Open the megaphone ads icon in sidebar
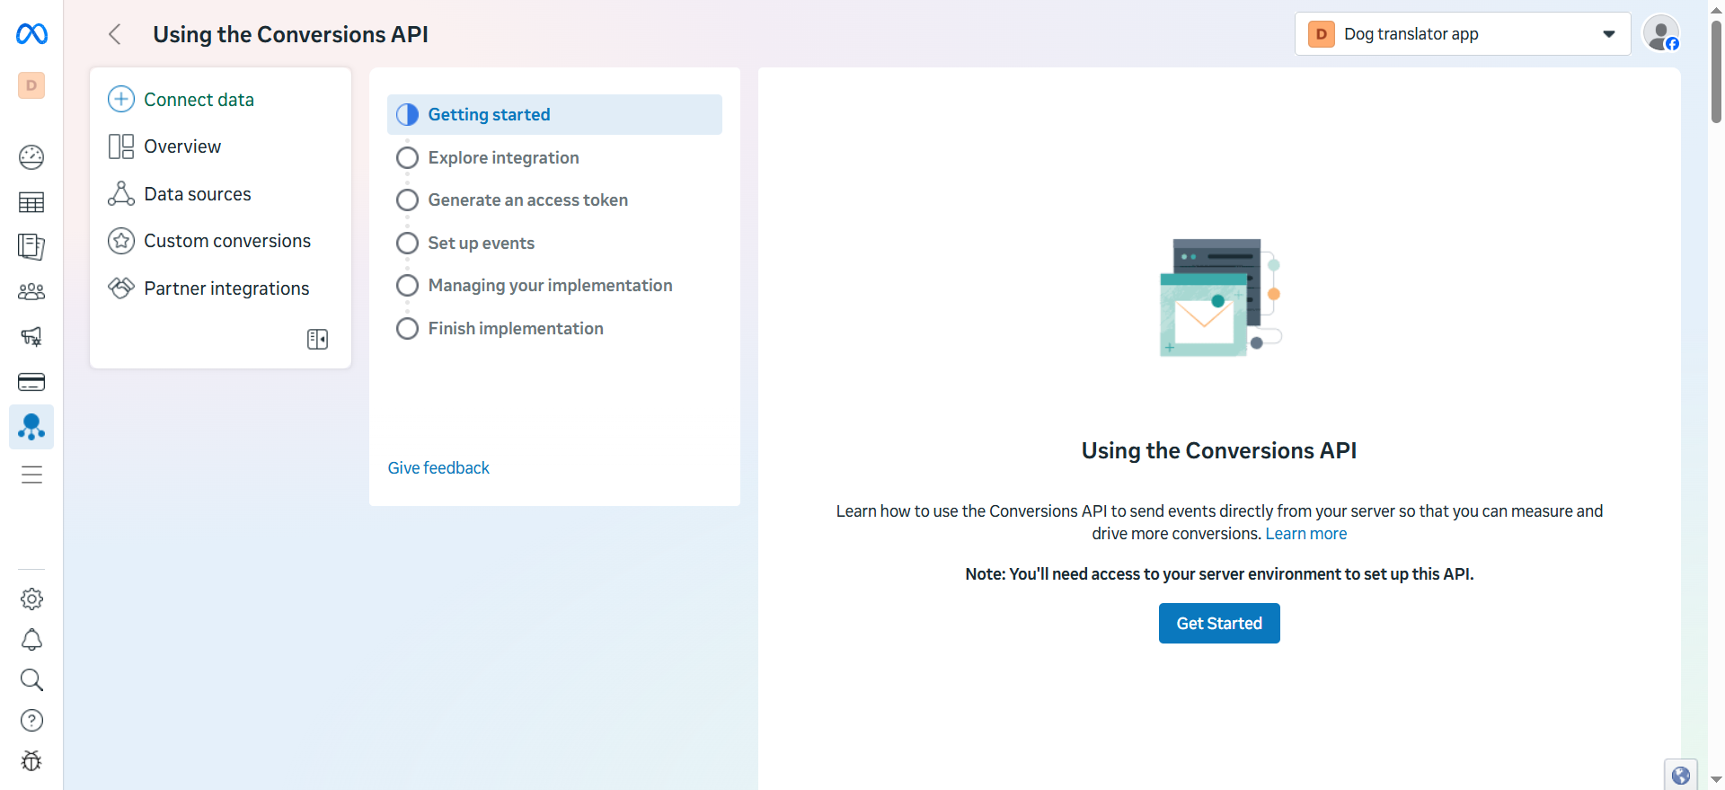The height and width of the screenshot is (790, 1725). [31, 336]
